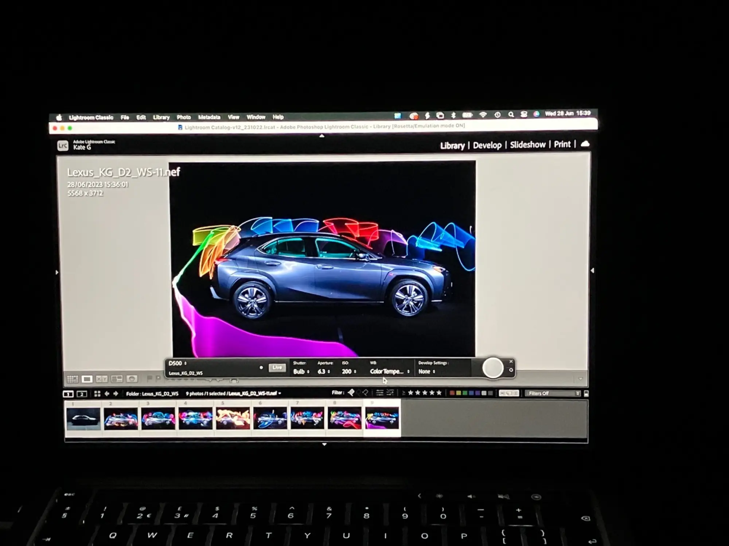
Task: Go forward with the right arrow
Action: 116,393
